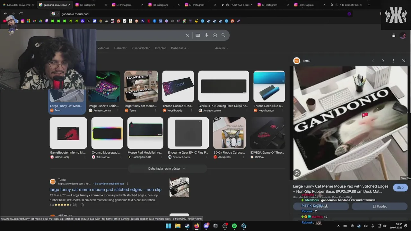This screenshot has height=231, width=411.
Task: Open options for Porge Esports Amazon result
Action: click(x=118, y=110)
